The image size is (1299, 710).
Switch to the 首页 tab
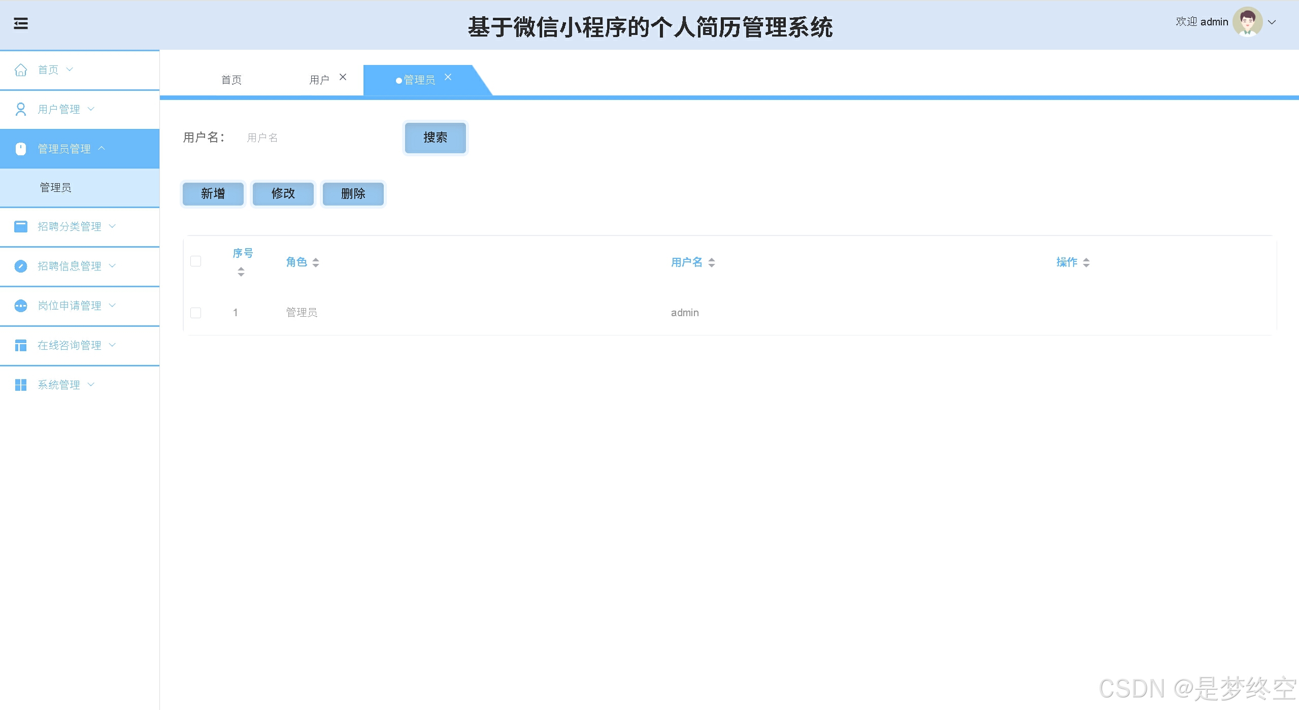click(x=231, y=80)
